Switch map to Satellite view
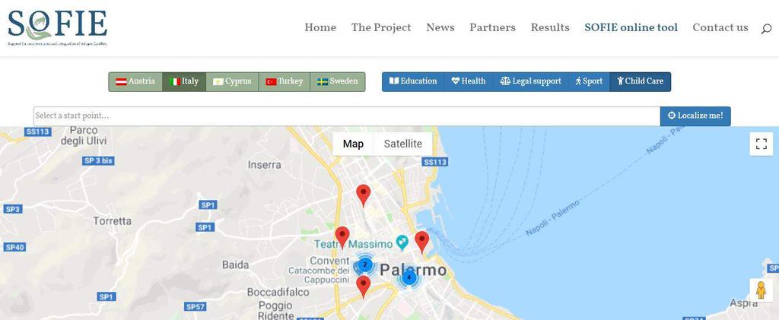779x320 pixels. pos(403,144)
